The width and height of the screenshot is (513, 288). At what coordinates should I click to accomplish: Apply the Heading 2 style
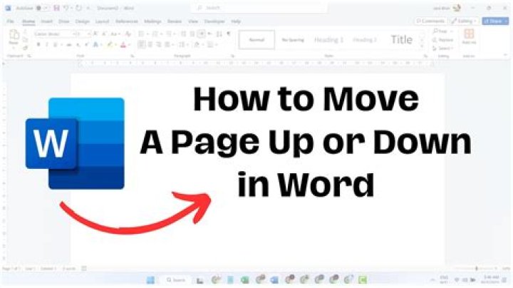click(365, 40)
